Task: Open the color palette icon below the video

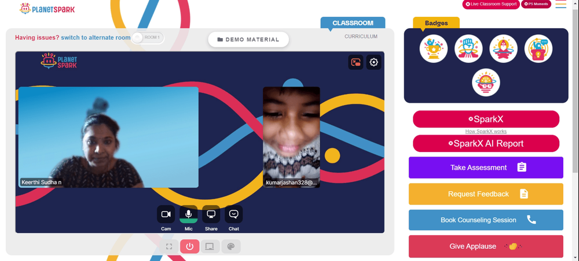Action: coord(231,247)
